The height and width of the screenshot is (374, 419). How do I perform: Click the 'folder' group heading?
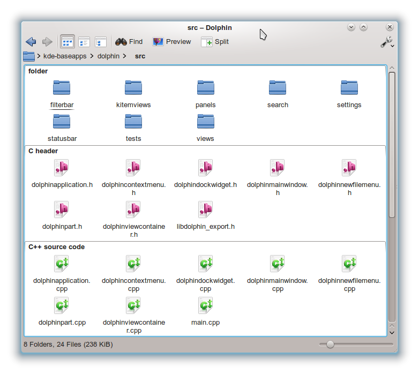[x=38, y=71]
